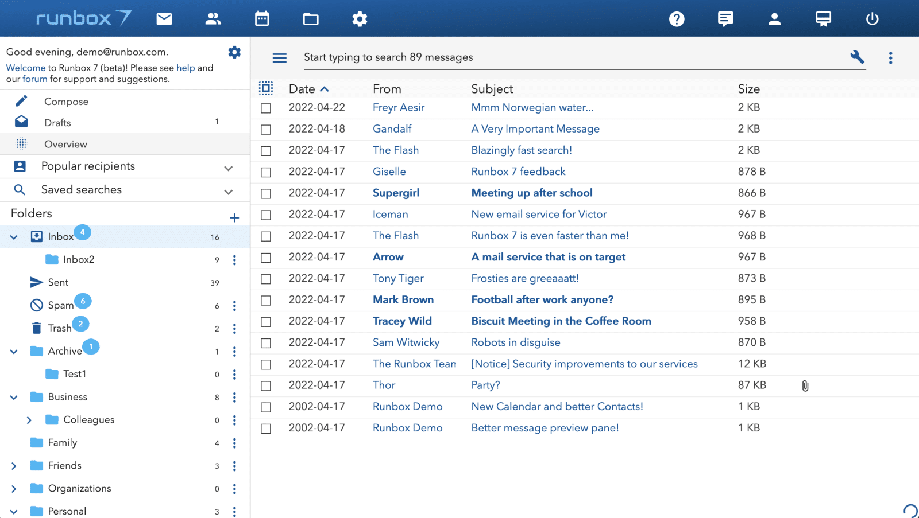
Task: Collapse the Inbox folder tree
Action: tap(13, 236)
